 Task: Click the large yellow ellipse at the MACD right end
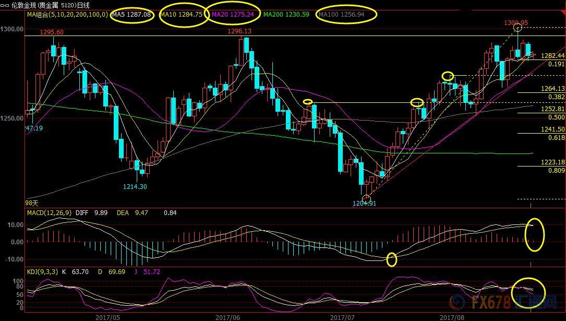coord(535,234)
